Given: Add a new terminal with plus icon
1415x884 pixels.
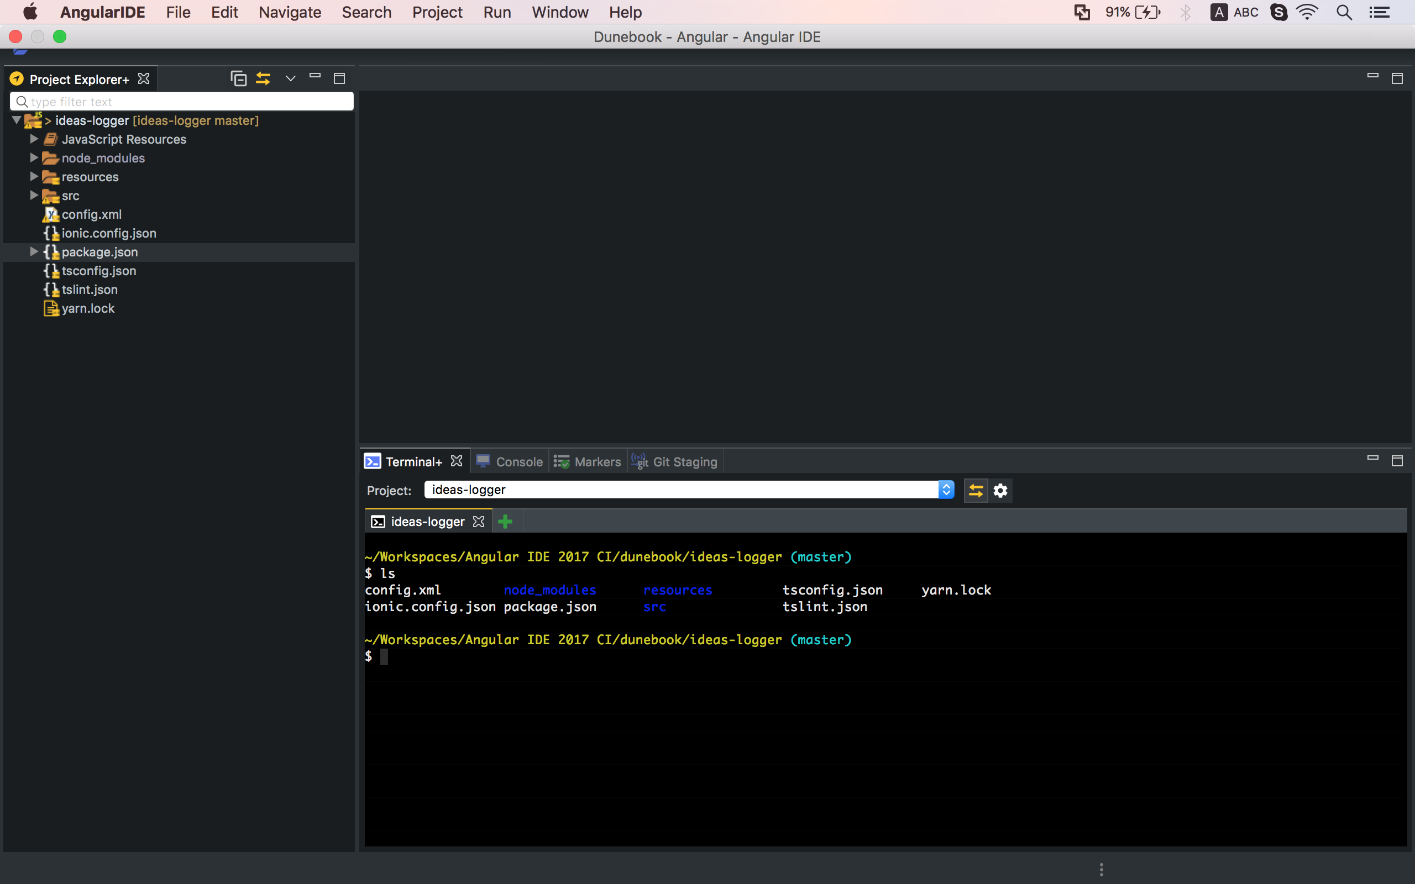Looking at the screenshot, I should (x=505, y=522).
